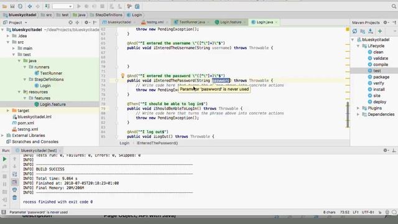Collapse the blueskycitadel project root
The width and height of the screenshot is (398, 224).
pyautogui.click(x=2, y=30)
